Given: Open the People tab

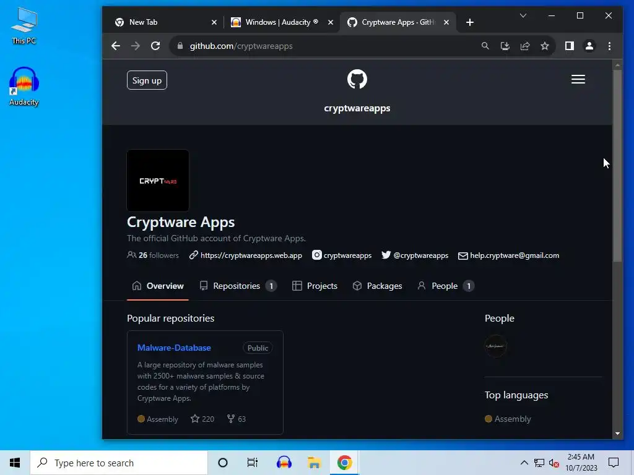Looking at the screenshot, I should [x=445, y=286].
